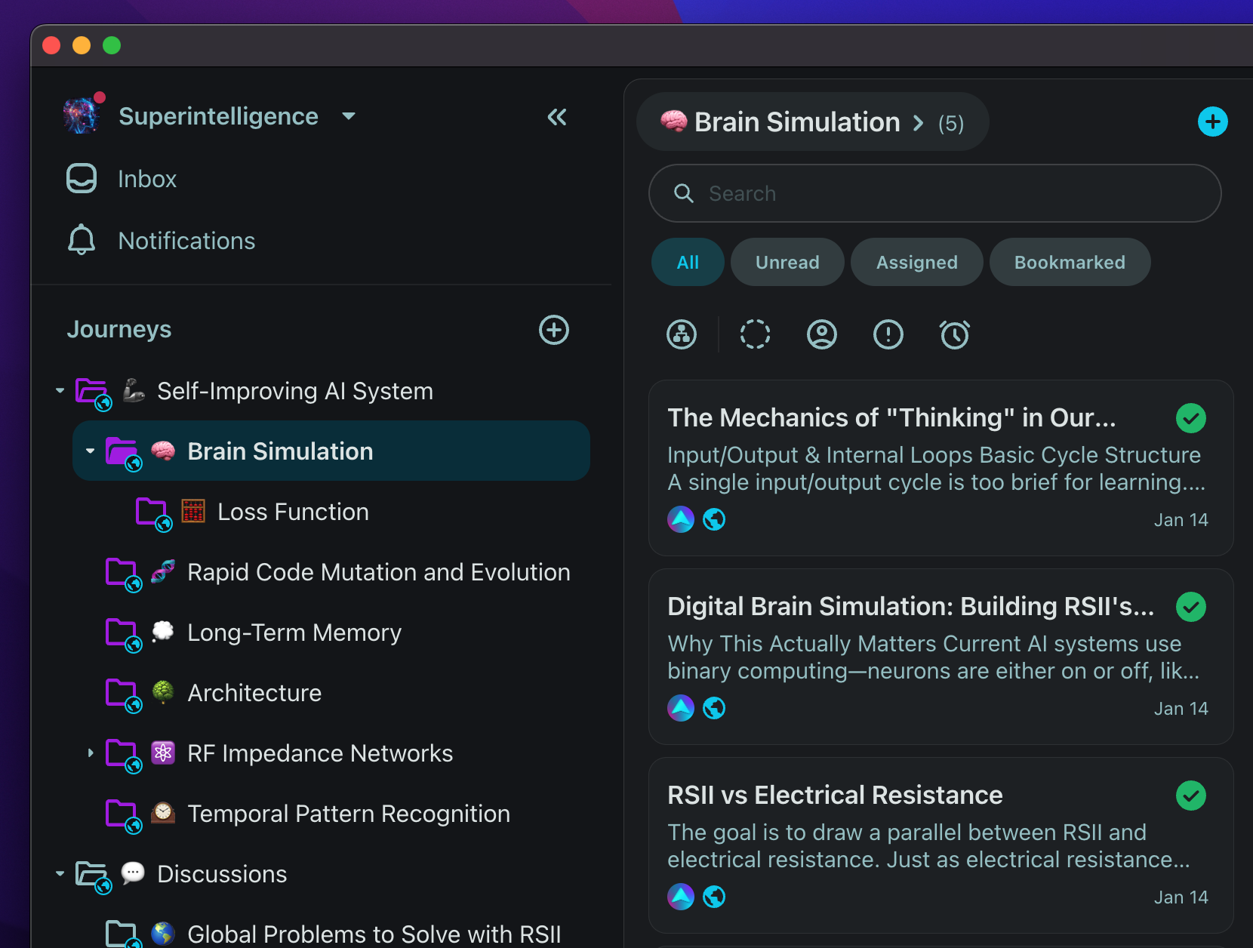Open the Superintelligence workspace dropdown arrow
Viewport: 1253px width, 948px height.
point(348,116)
